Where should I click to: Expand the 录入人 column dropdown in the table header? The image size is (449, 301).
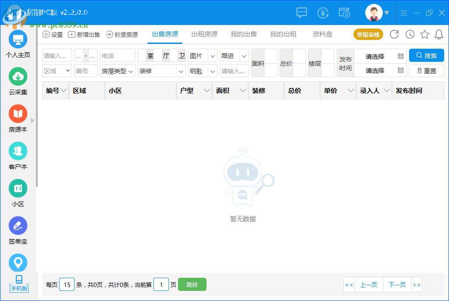click(386, 90)
